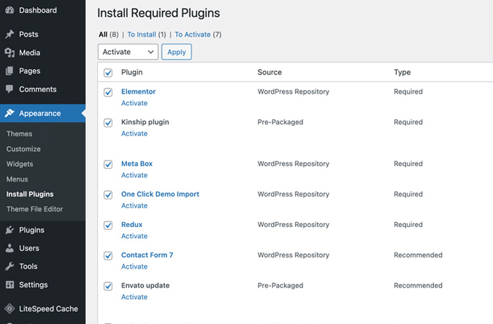493x324 pixels.
Task: Click the Envato update name text
Action: [145, 285]
